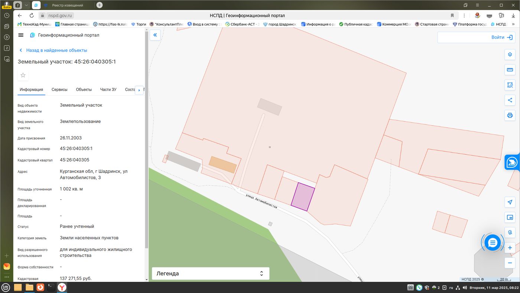Collapse the left information panel
This screenshot has height=293, width=520.
coord(155,35)
